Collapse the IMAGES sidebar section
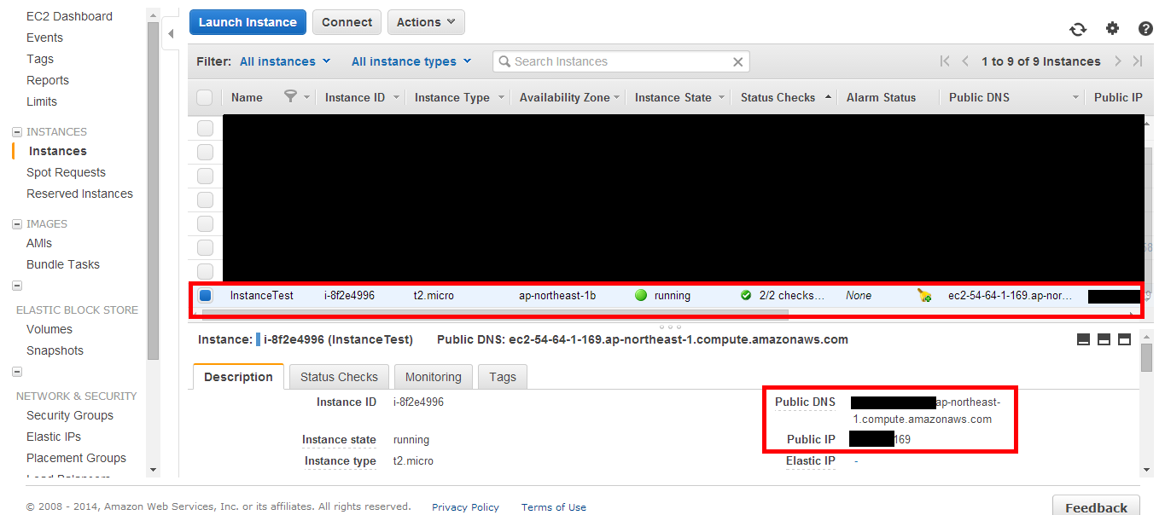The height and width of the screenshot is (515, 1165). click(x=17, y=224)
